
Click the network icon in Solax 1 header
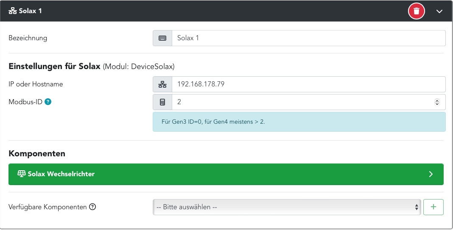pos(12,11)
